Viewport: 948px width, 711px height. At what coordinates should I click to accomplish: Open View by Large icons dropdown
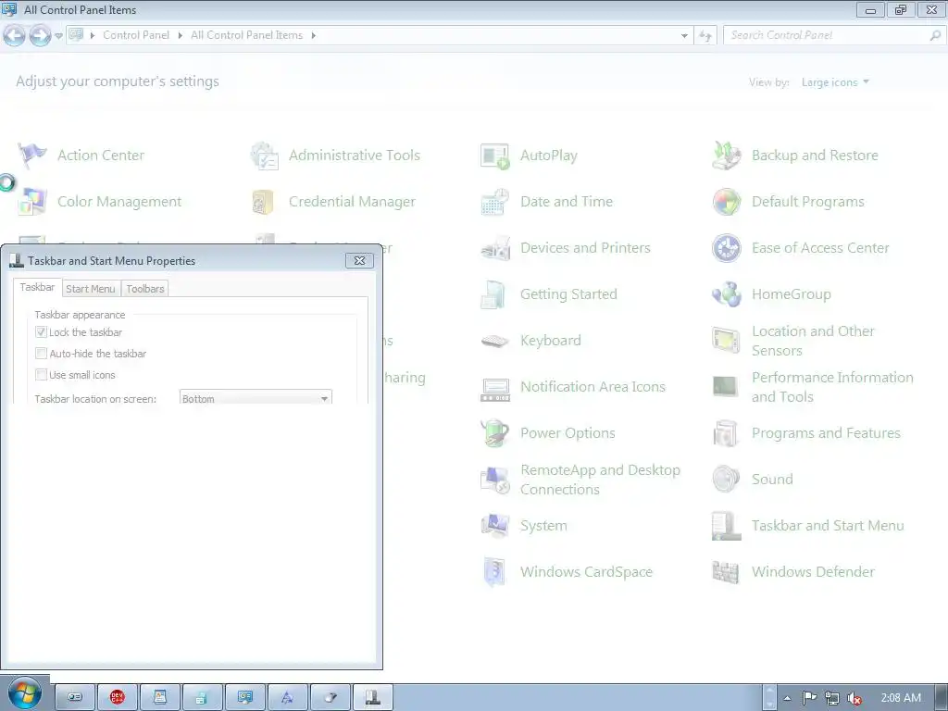point(836,82)
